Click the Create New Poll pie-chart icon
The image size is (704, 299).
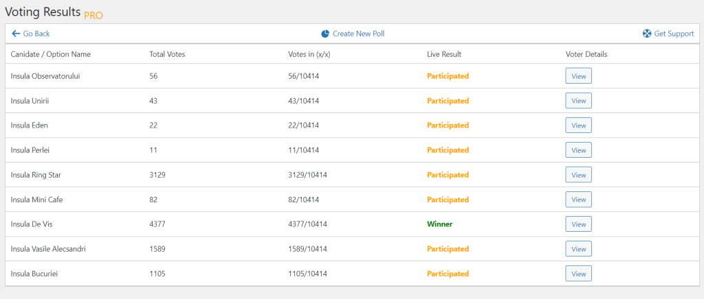[325, 34]
